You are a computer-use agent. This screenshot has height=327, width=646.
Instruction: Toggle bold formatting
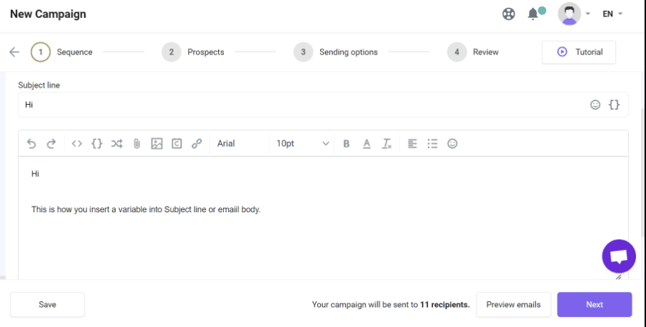click(x=346, y=143)
